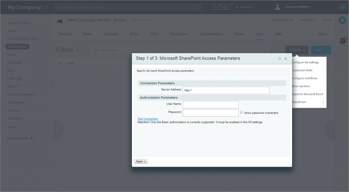Open the Test Connection link
Image resolution: width=349 pixels, height=192 pixels.
point(148,119)
